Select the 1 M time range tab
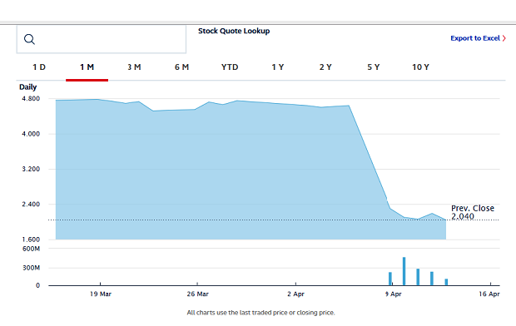Viewport: 516px width, 326px height. tap(87, 67)
